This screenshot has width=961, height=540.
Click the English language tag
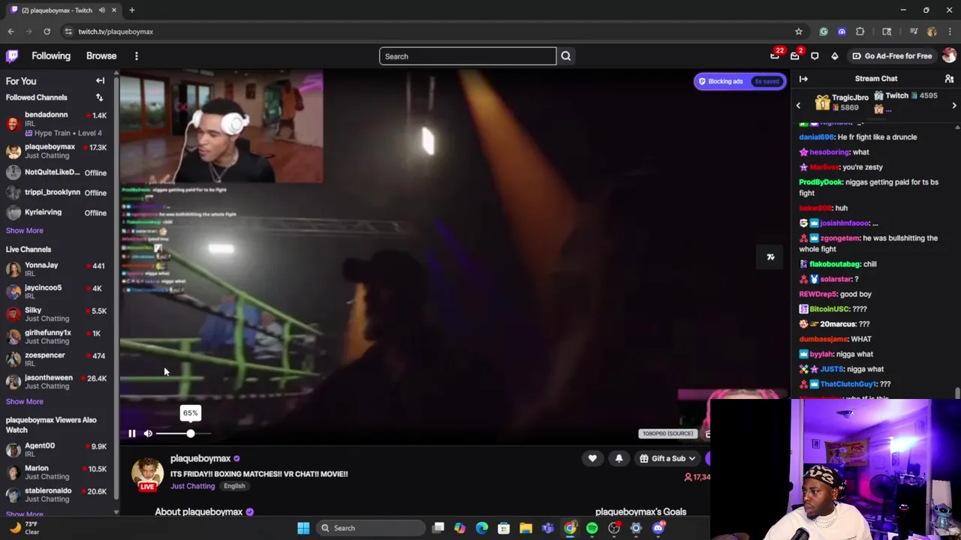234,486
